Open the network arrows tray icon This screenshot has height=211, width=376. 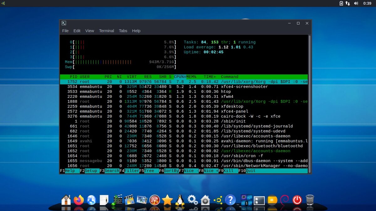point(348,3)
